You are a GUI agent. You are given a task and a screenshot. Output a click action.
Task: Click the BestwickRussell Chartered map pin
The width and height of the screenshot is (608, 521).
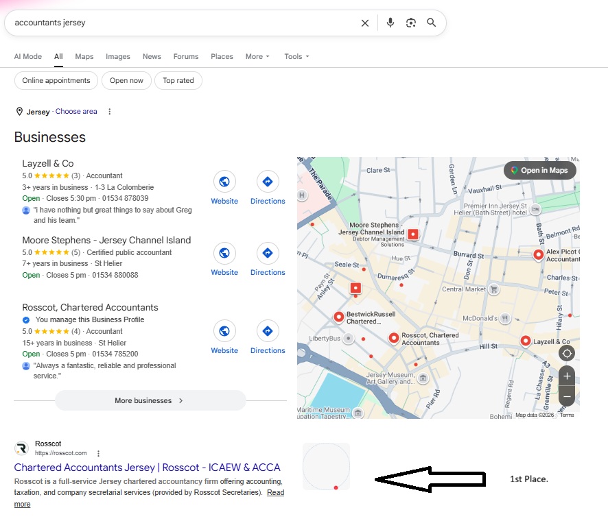click(338, 317)
